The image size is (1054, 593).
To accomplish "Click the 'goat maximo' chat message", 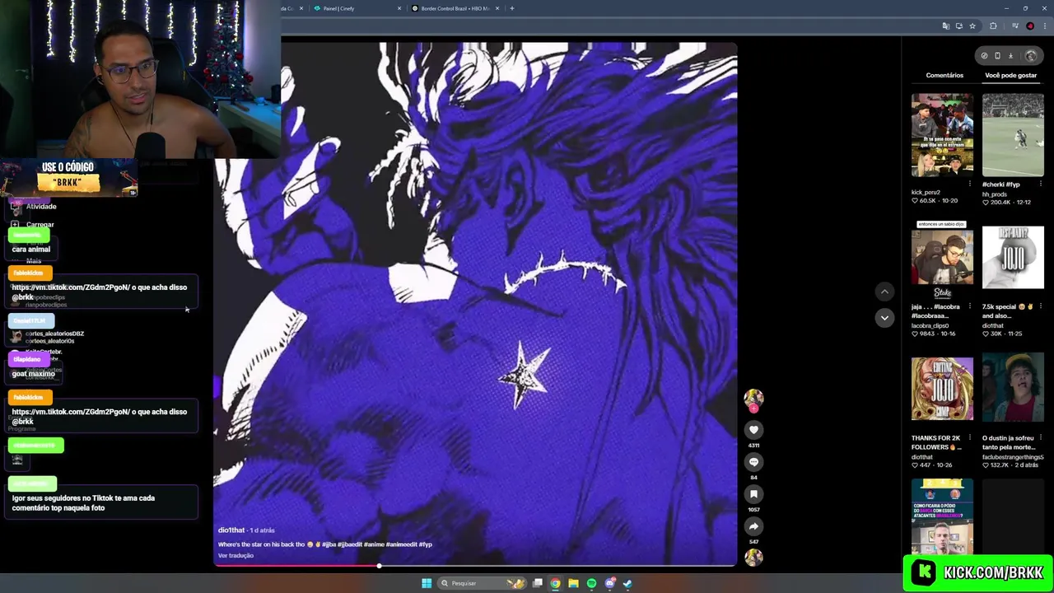I will 34,374.
